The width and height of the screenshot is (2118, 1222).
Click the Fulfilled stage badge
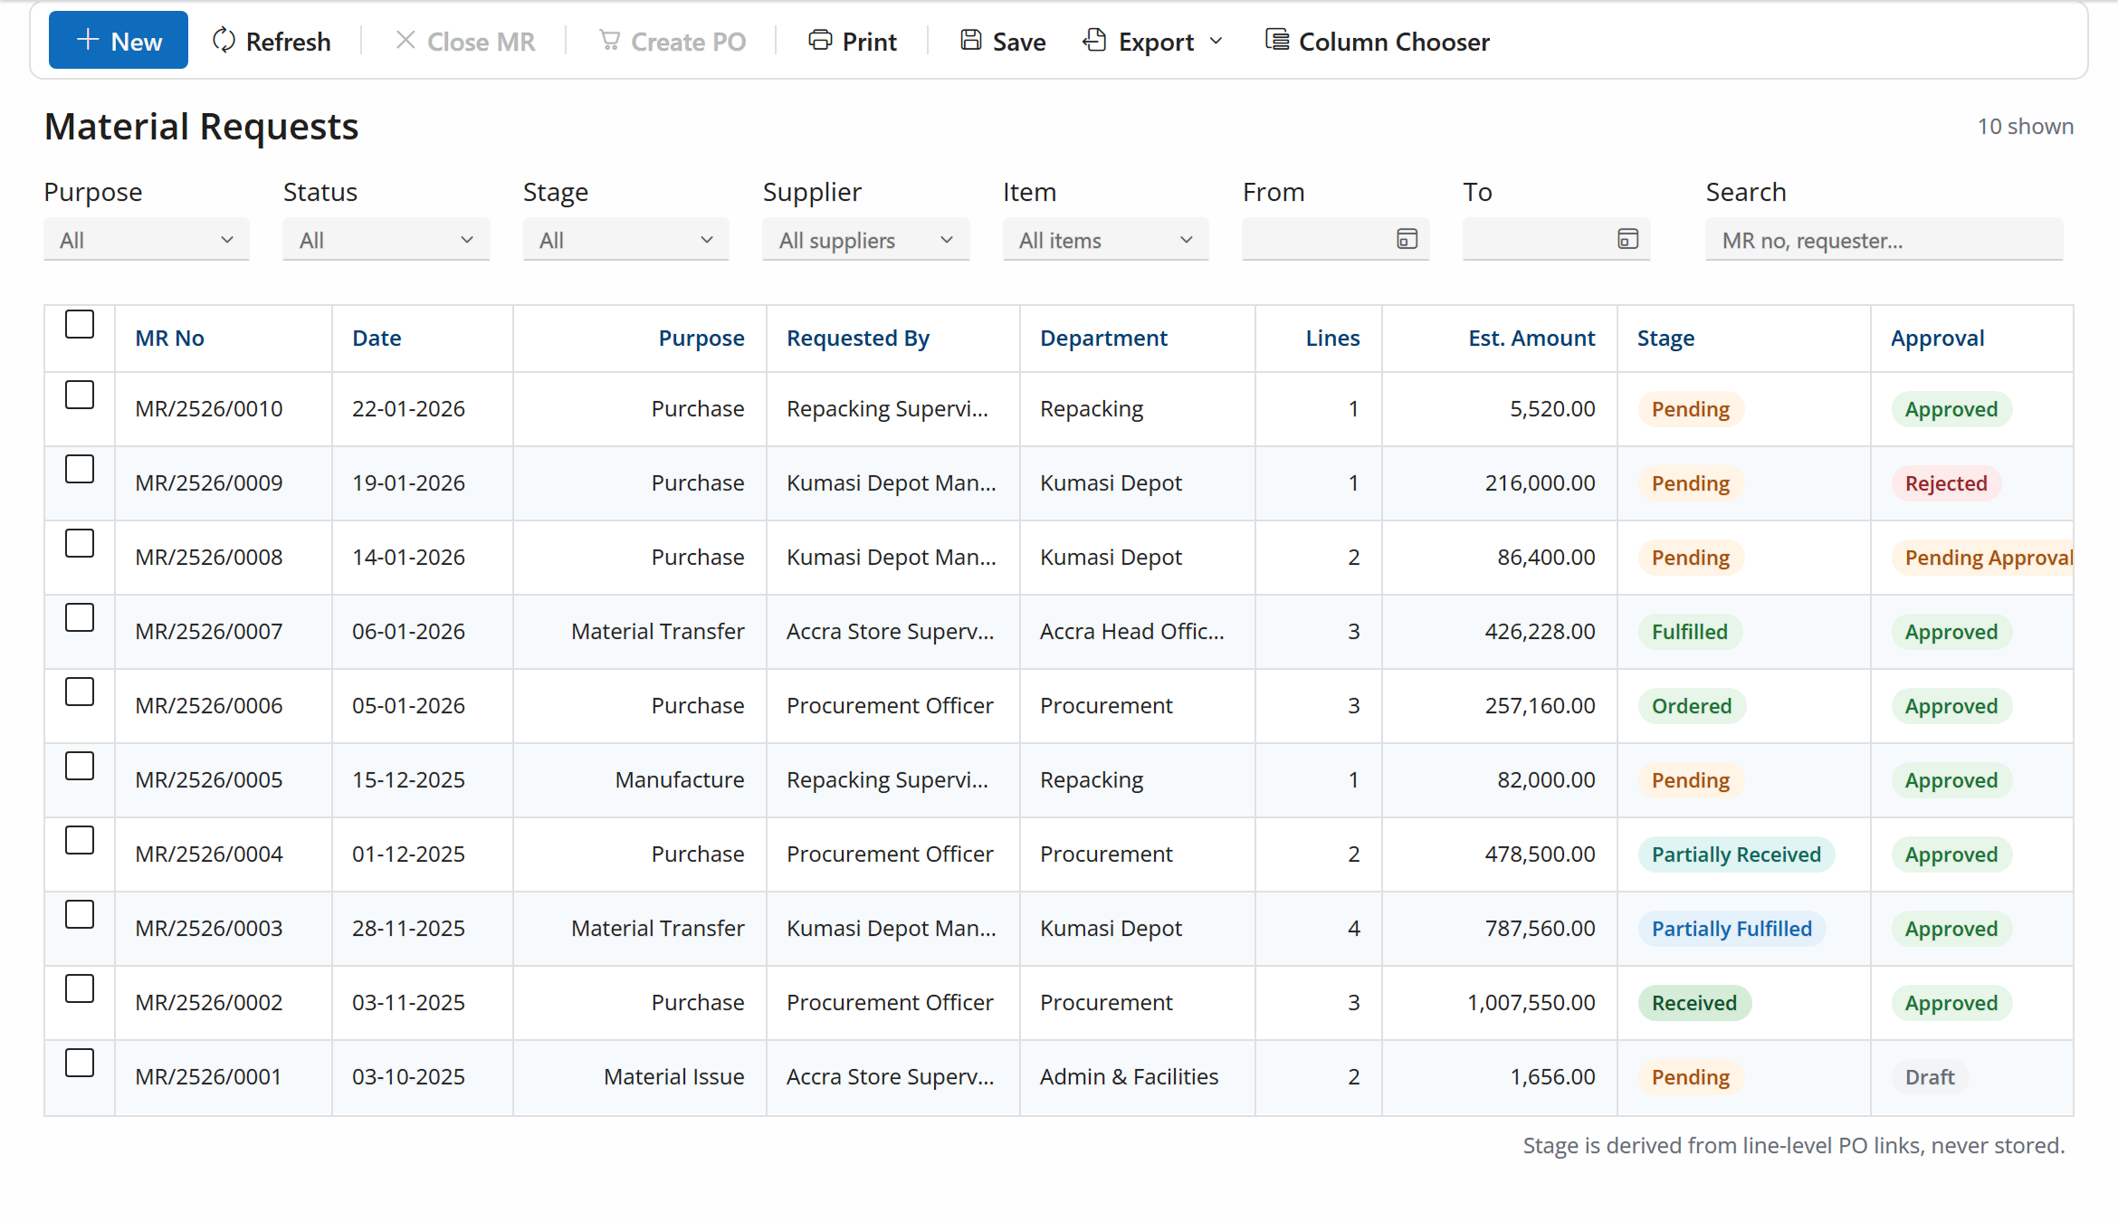pos(1690,632)
